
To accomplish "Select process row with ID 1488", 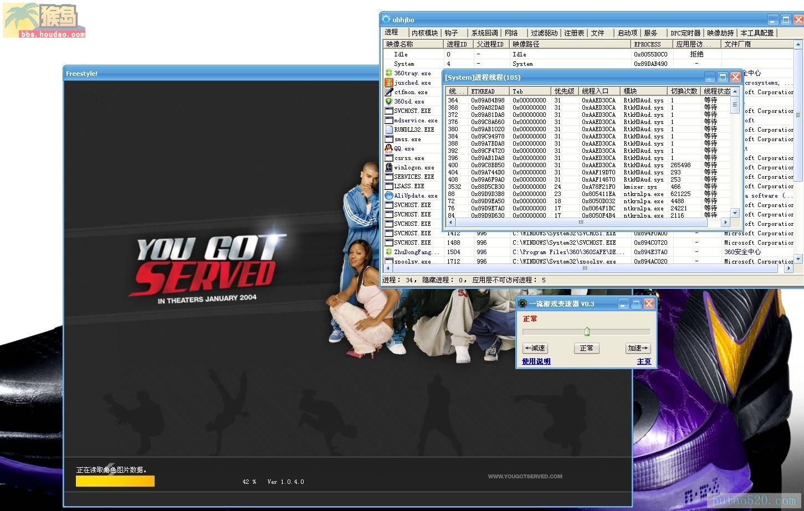I will coord(588,242).
